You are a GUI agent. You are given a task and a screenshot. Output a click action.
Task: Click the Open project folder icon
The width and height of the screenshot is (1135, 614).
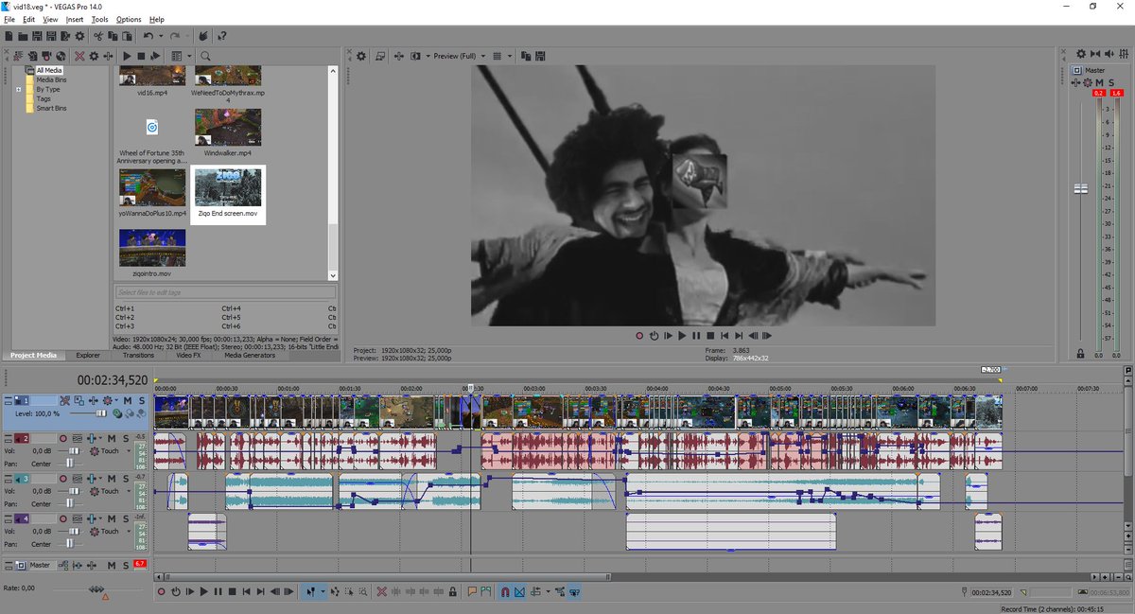23,36
